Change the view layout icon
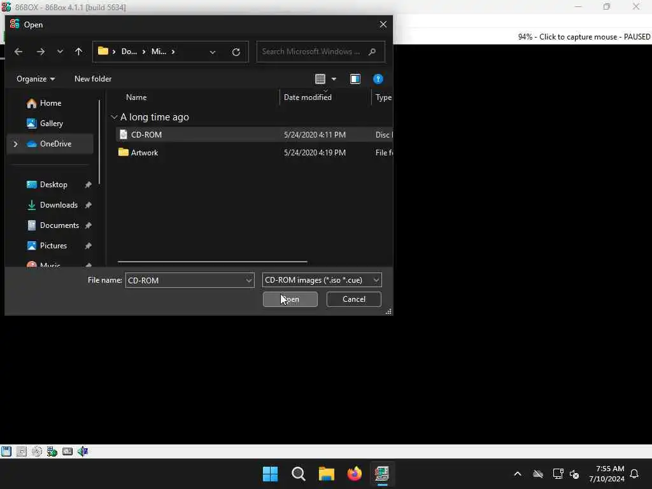The width and height of the screenshot is (652, 489). pyautogui.click(x=320, y=79)
